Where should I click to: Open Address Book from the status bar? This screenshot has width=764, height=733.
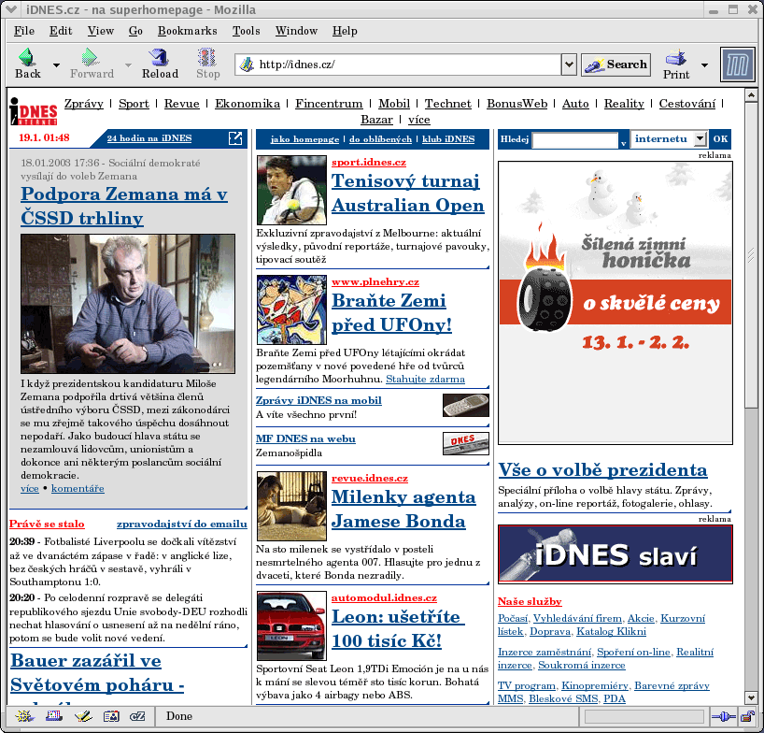[111, 716]
